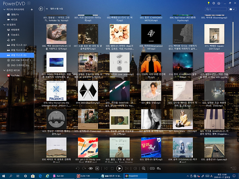This screenshot has width=239, height=179.
Task: Select 033 염따 달려 album thumbnail
Action: click(151, 148)
